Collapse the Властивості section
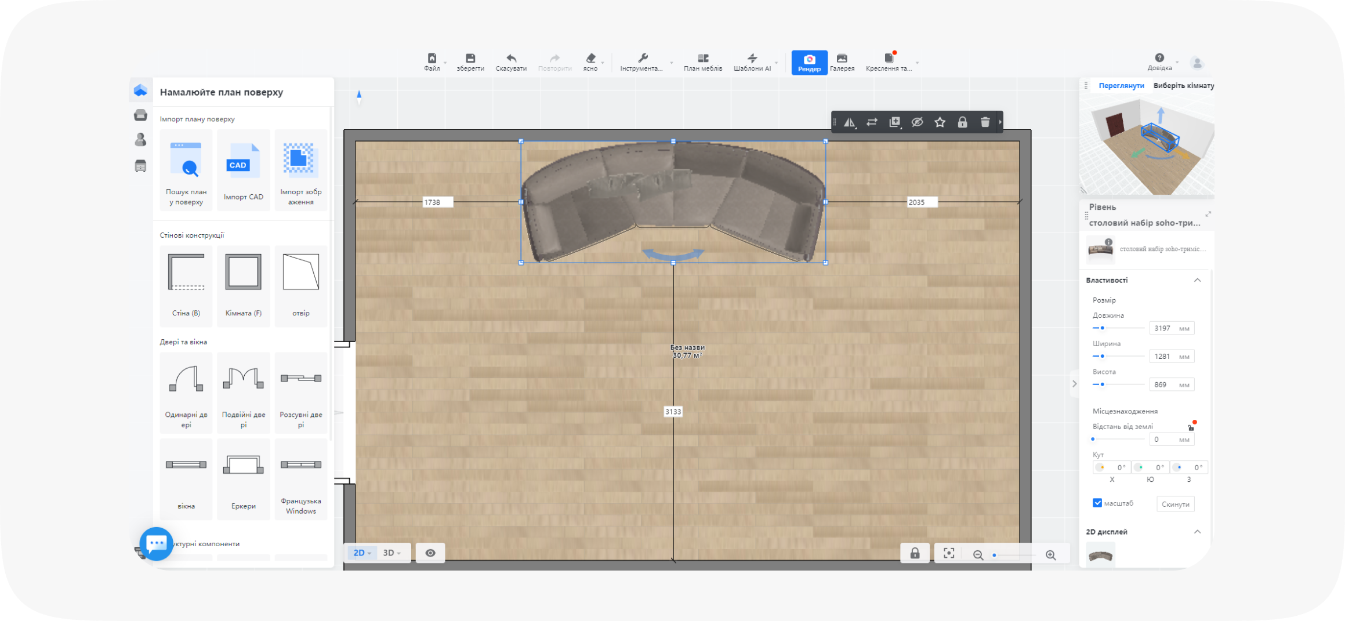Image resolution: width=1345 pixels, height=621 pixels. pos(1197,280)
